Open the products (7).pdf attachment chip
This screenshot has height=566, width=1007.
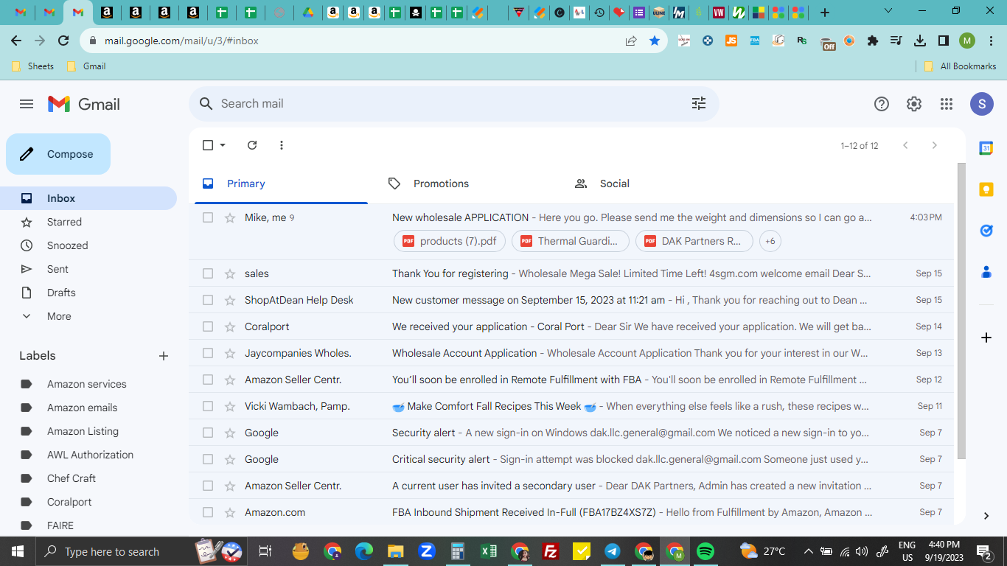point(450,241)
